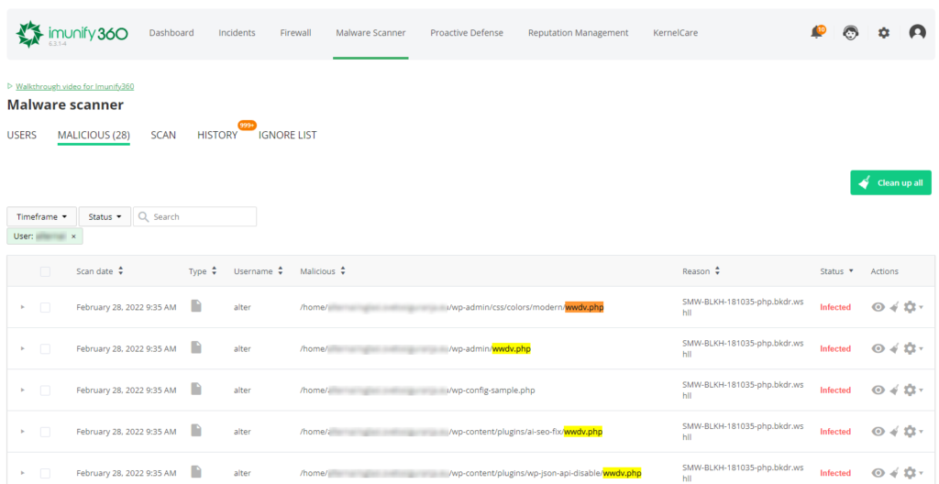The image size is (939, 484).
Task: Open the user profile avatar
Action: pyautogui.click(x=917, y=32)
